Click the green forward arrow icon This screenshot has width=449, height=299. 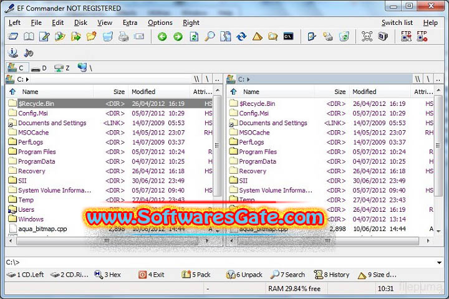178,36
